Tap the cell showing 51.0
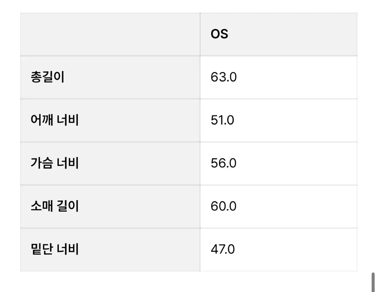 [278, 121]
